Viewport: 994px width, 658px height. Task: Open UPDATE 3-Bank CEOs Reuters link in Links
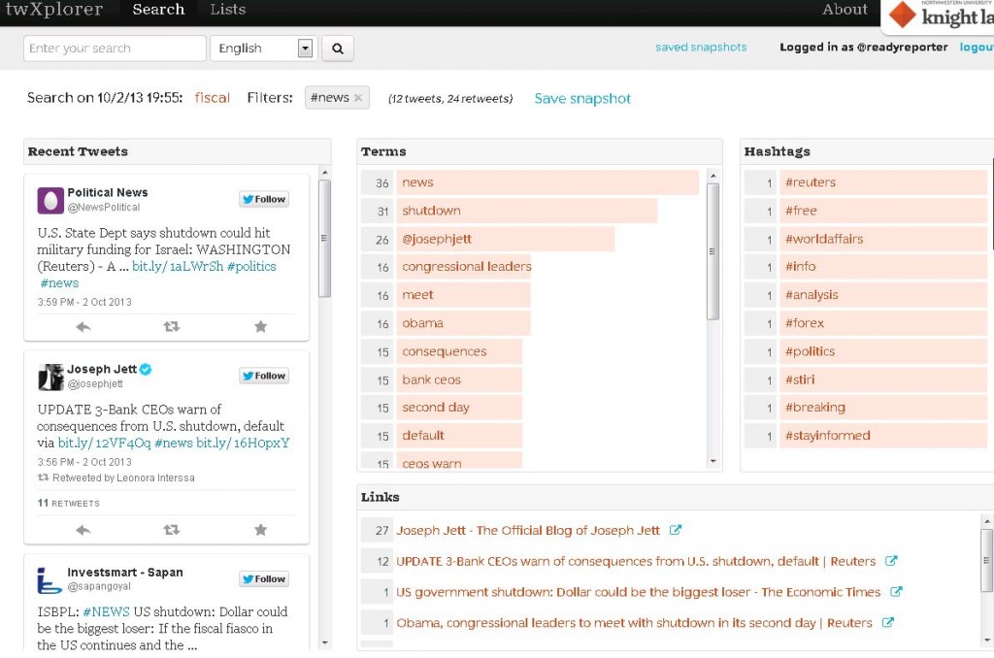[x=636, y=562]
